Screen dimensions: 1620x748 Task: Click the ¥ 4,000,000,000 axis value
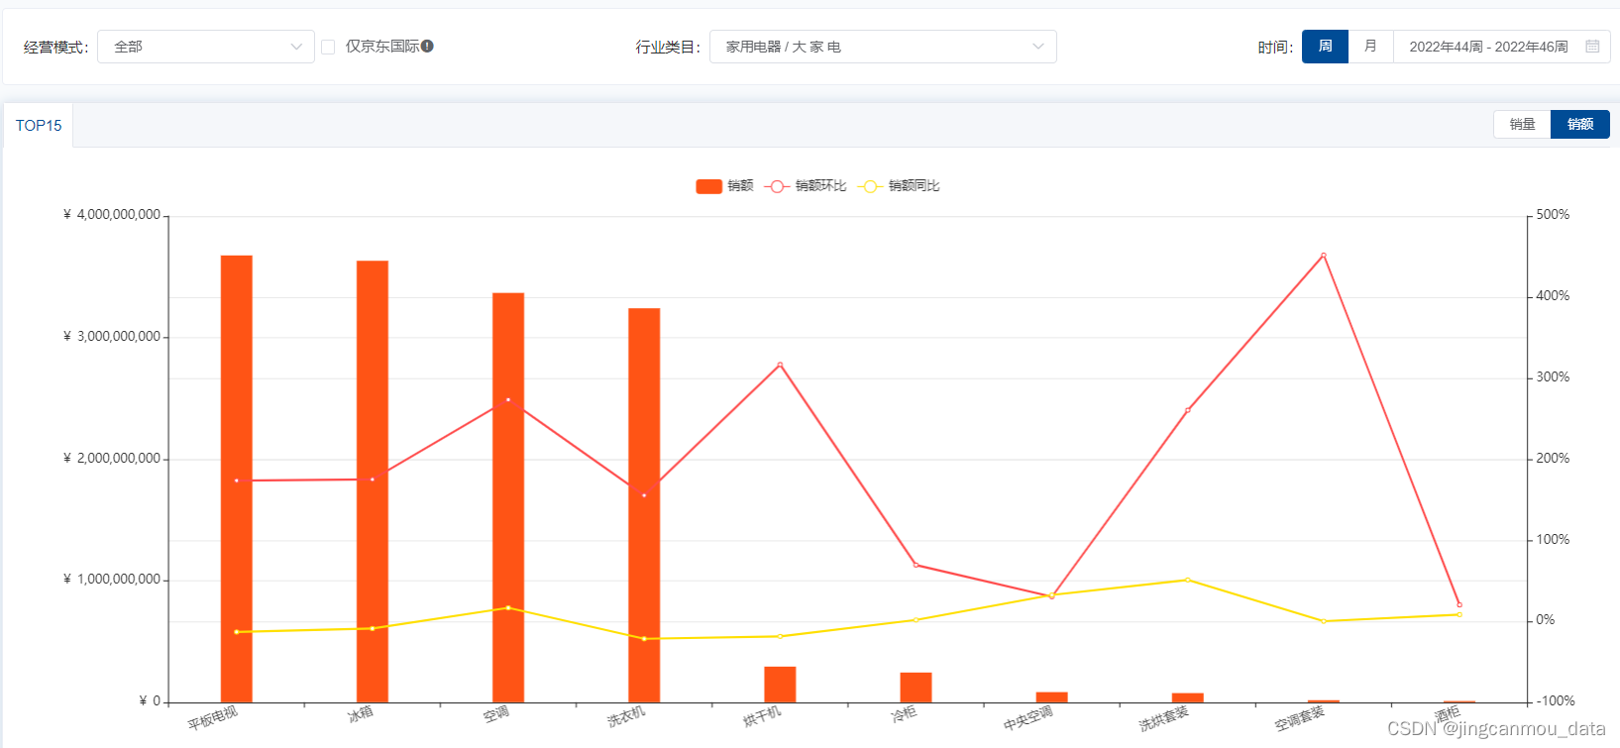click(112, 215)
